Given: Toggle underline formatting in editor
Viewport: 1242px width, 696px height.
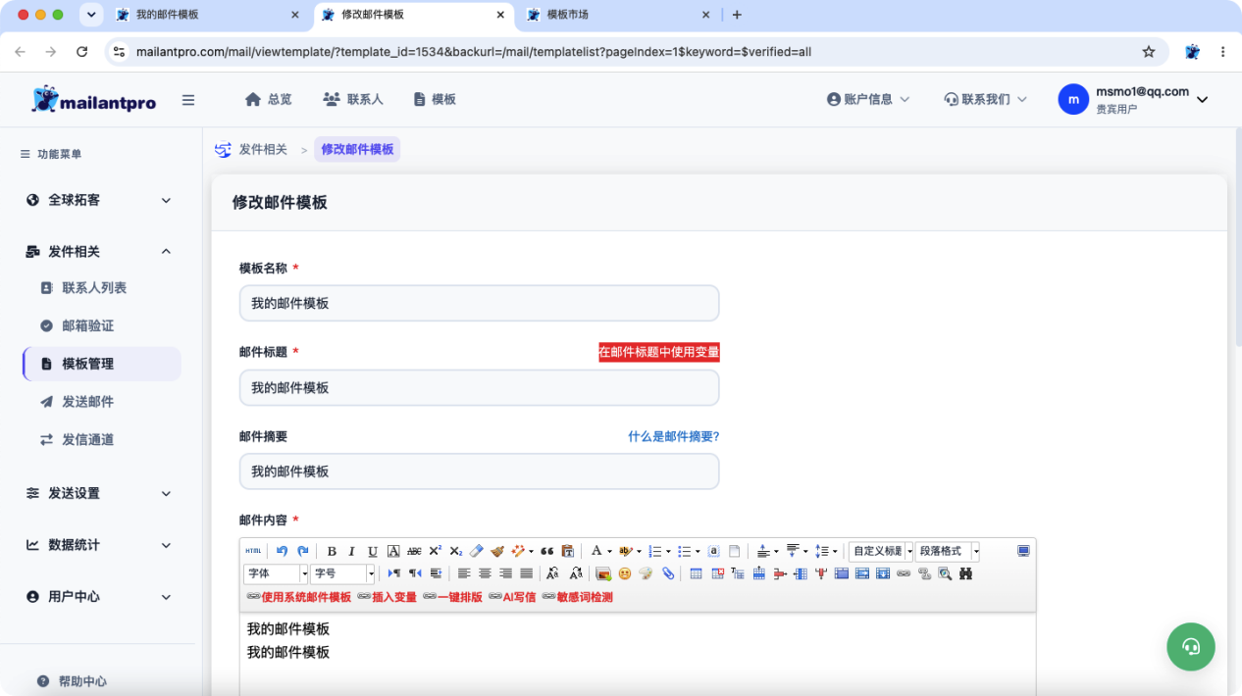Looking at the screenshot, I should [373, 551].
